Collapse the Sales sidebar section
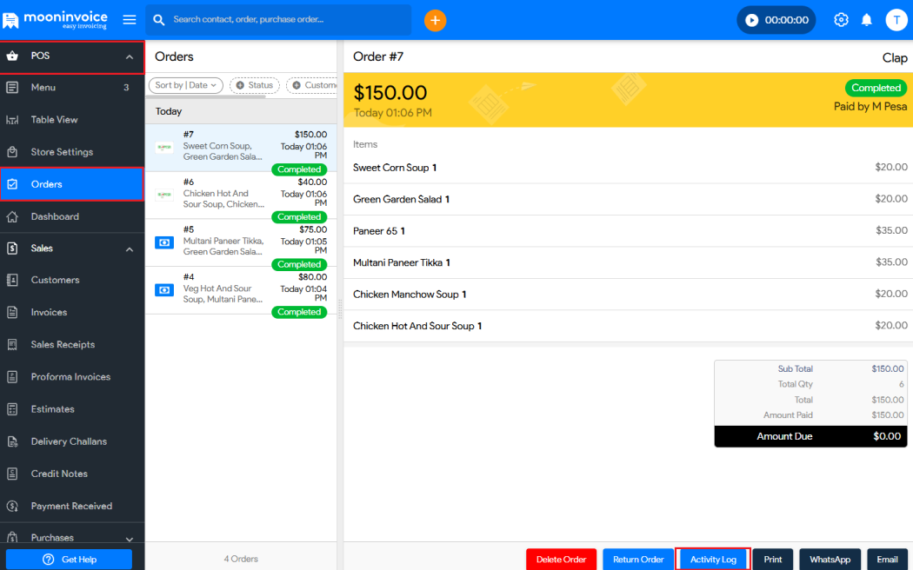 tap(130, 249)
